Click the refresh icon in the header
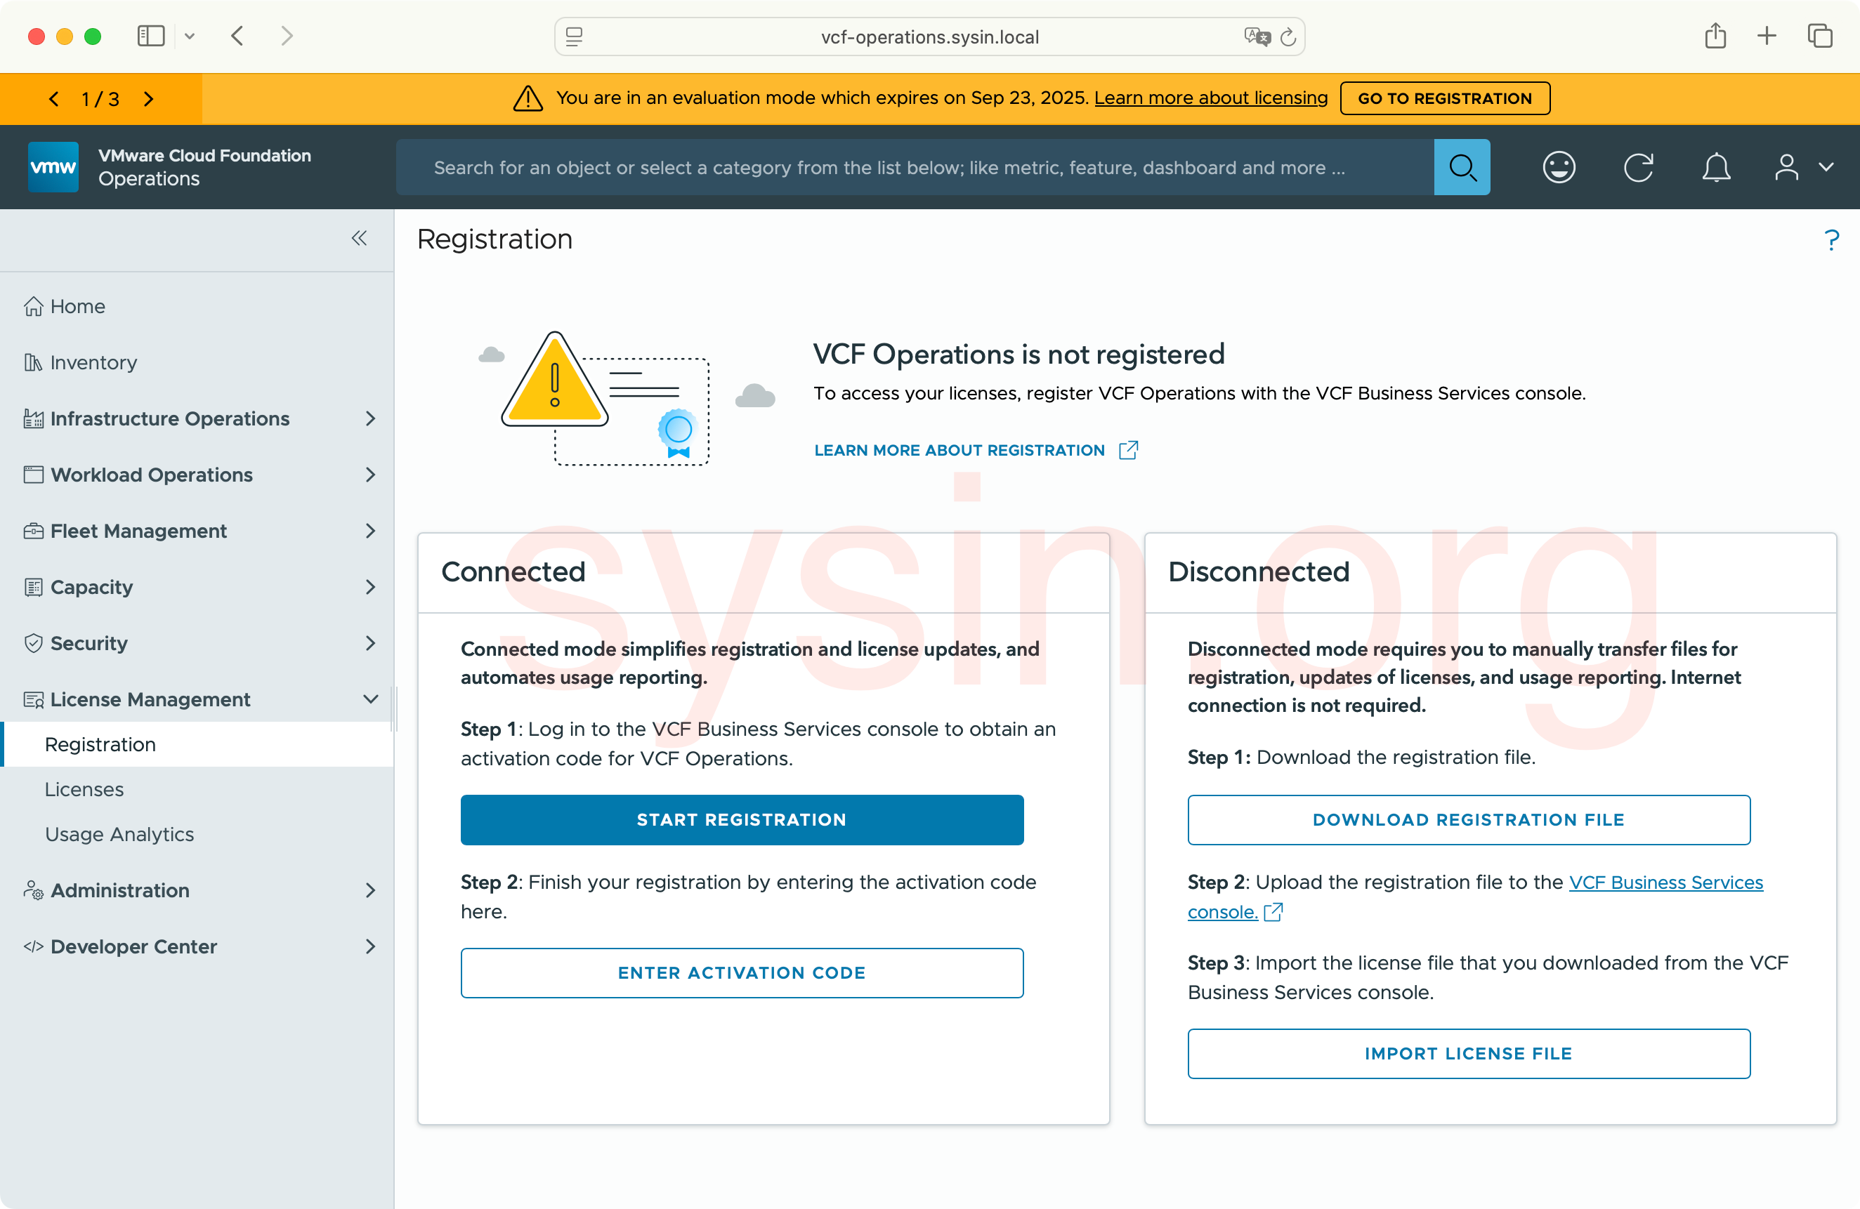The image size is (1860, 1209). click(1638, 166)
